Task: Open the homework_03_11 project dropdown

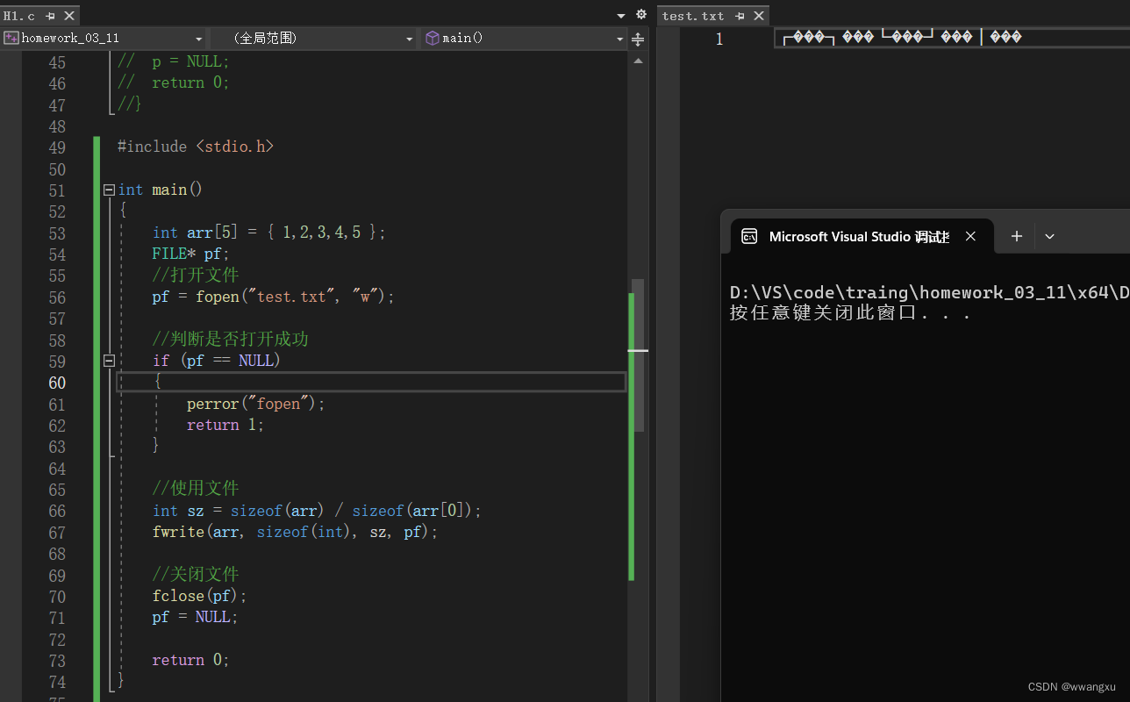Action: click(104, 38)
